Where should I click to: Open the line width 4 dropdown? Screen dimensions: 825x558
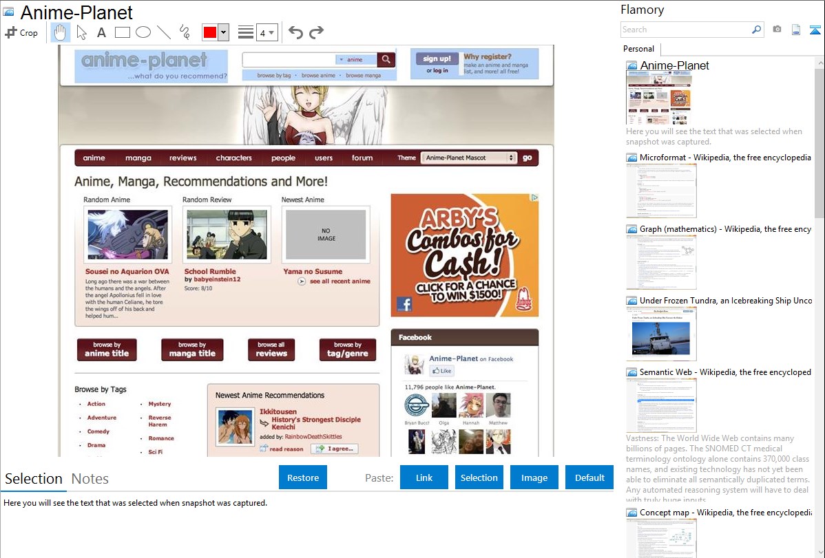click(x=267, y=32)
